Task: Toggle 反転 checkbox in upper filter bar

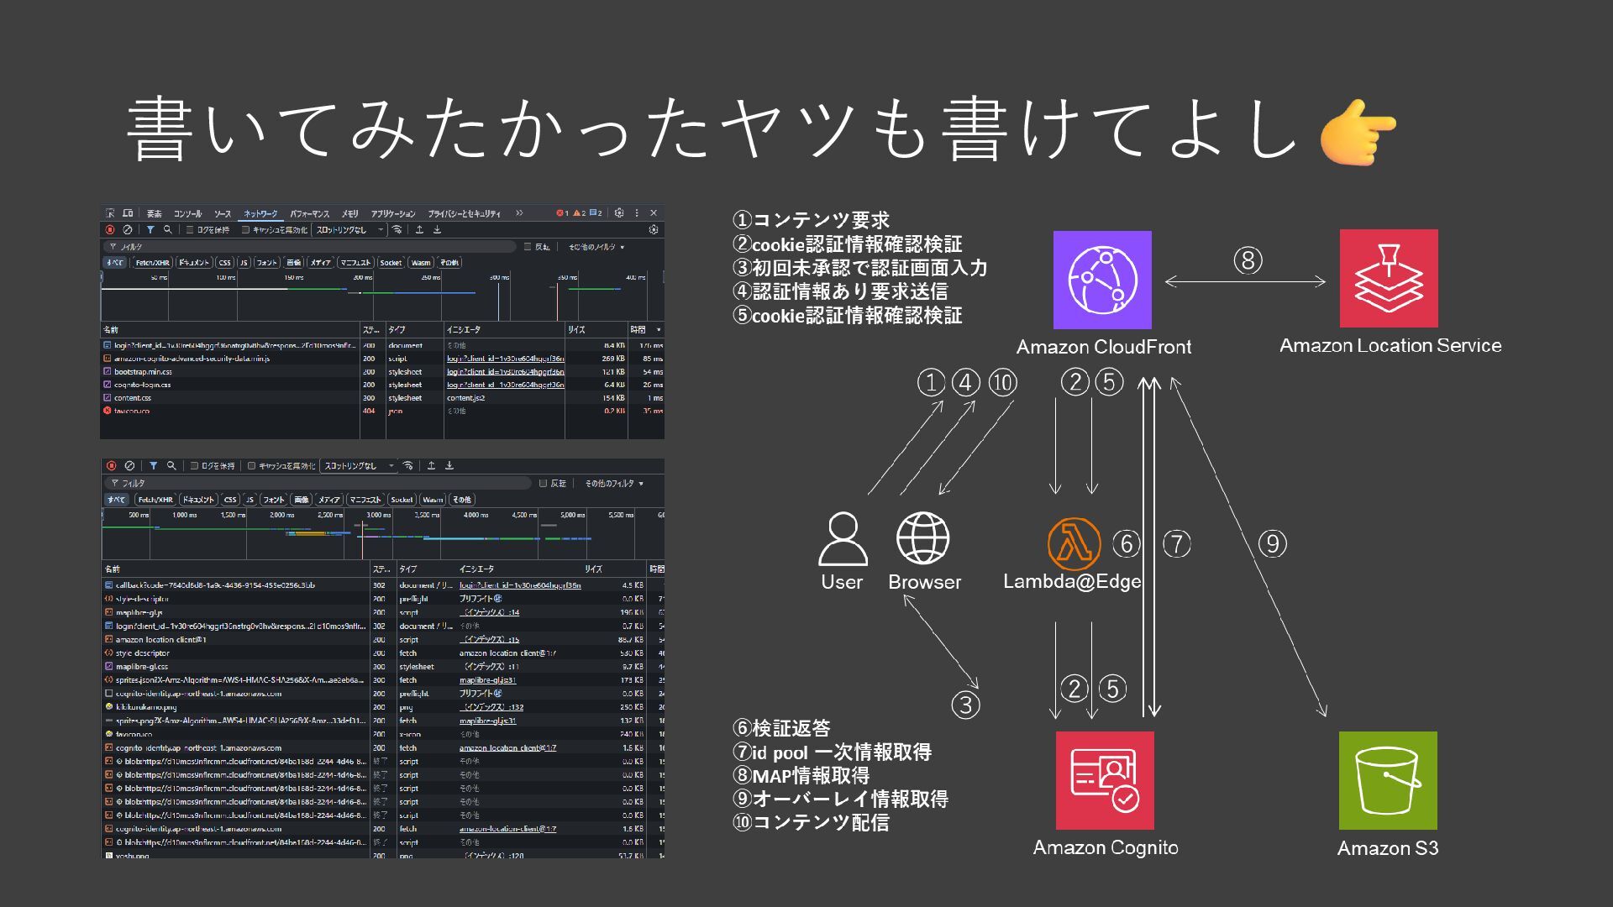Action: [x=528, y=247]
